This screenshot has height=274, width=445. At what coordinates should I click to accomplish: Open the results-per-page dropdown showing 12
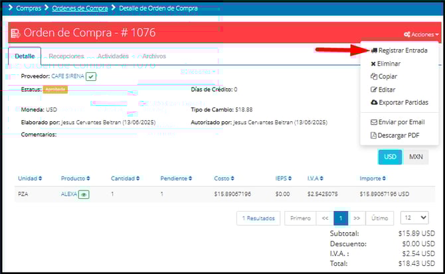414,218
